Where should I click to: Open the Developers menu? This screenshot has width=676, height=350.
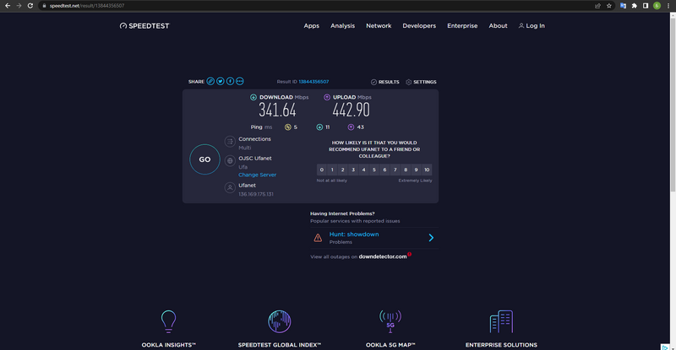[x=419, y=26]
